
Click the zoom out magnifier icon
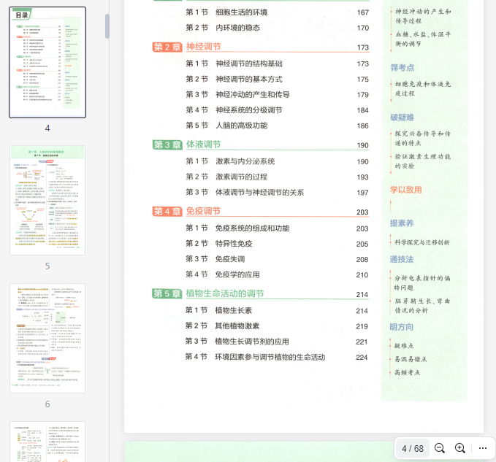coord(440,448)
